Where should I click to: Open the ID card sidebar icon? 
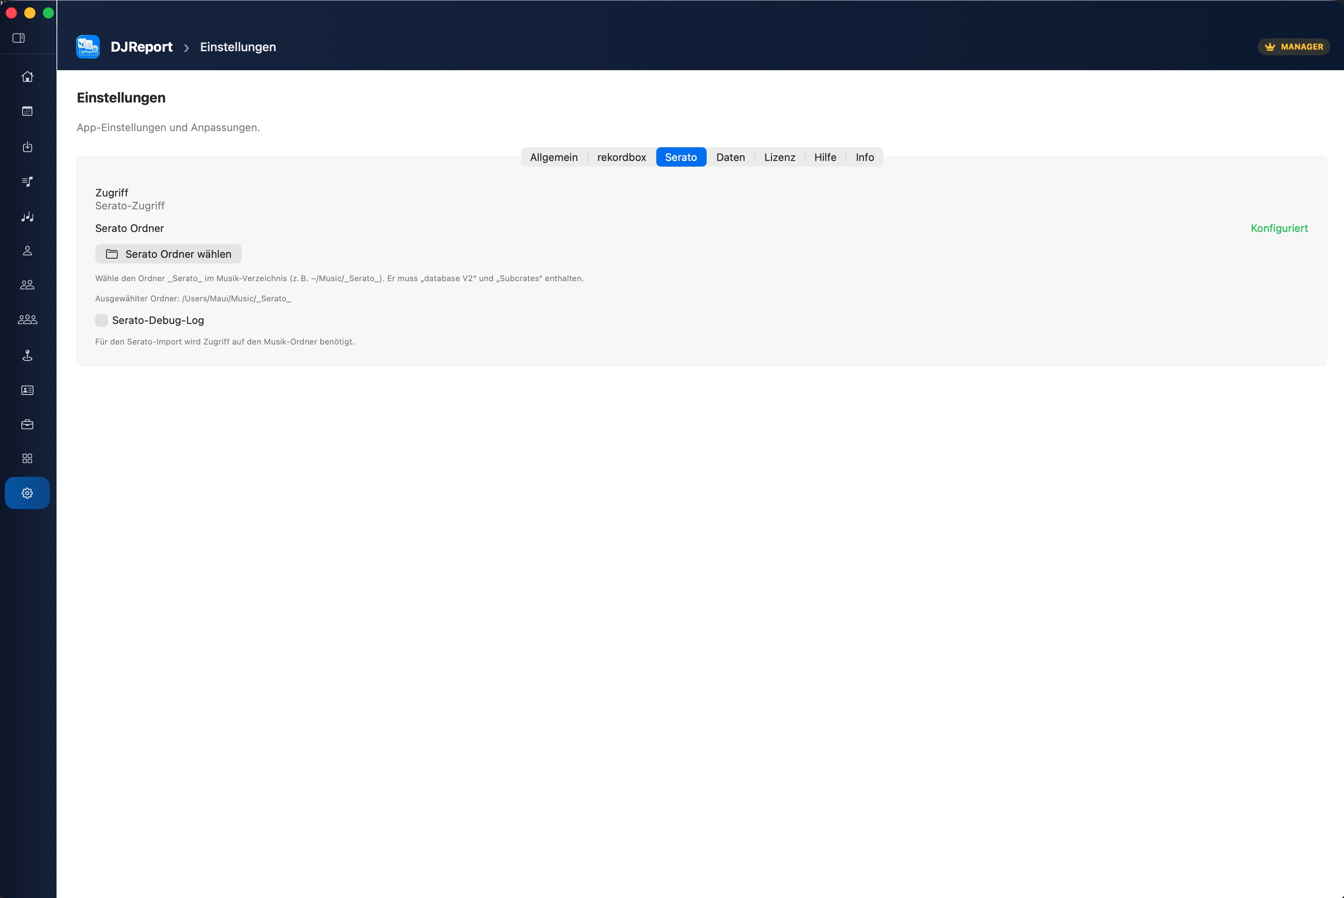pyautogui.click(x=27, y=390)
